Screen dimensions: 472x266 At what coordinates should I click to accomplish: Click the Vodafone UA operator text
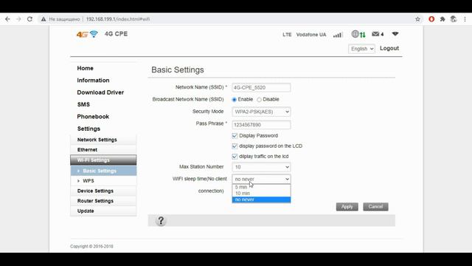[x=311, y=35]
